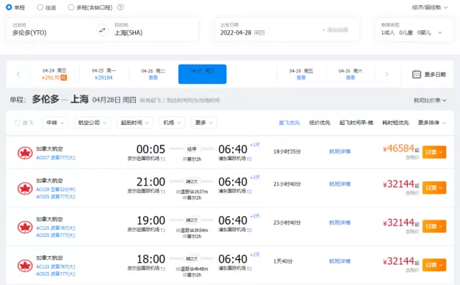This screenshot has height=285, width=460.
Task: Select 单程 one-way radio button
Action: [x=9, y=7]
